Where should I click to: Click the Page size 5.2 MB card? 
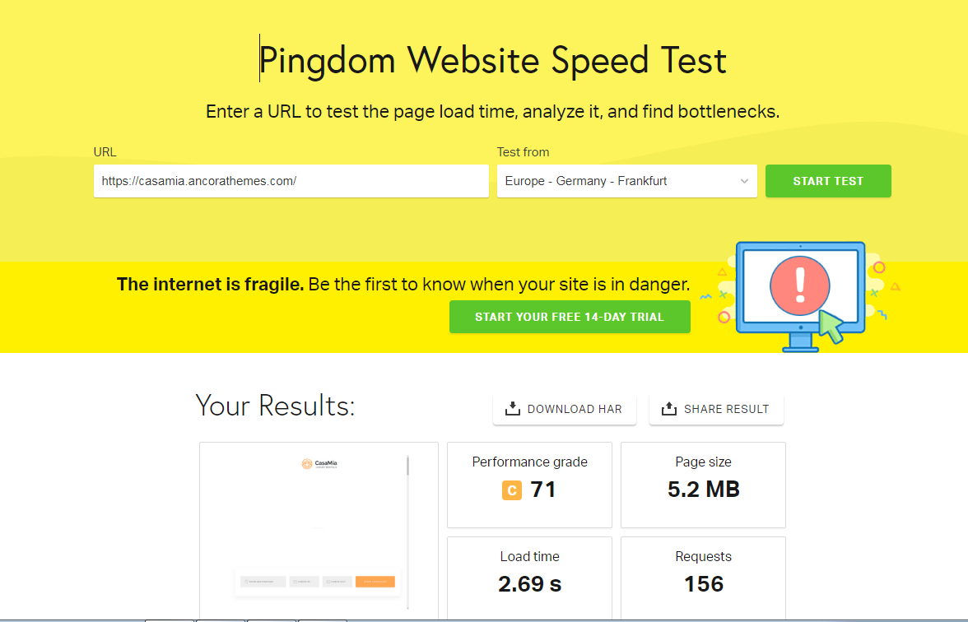(x=703, y=485)
